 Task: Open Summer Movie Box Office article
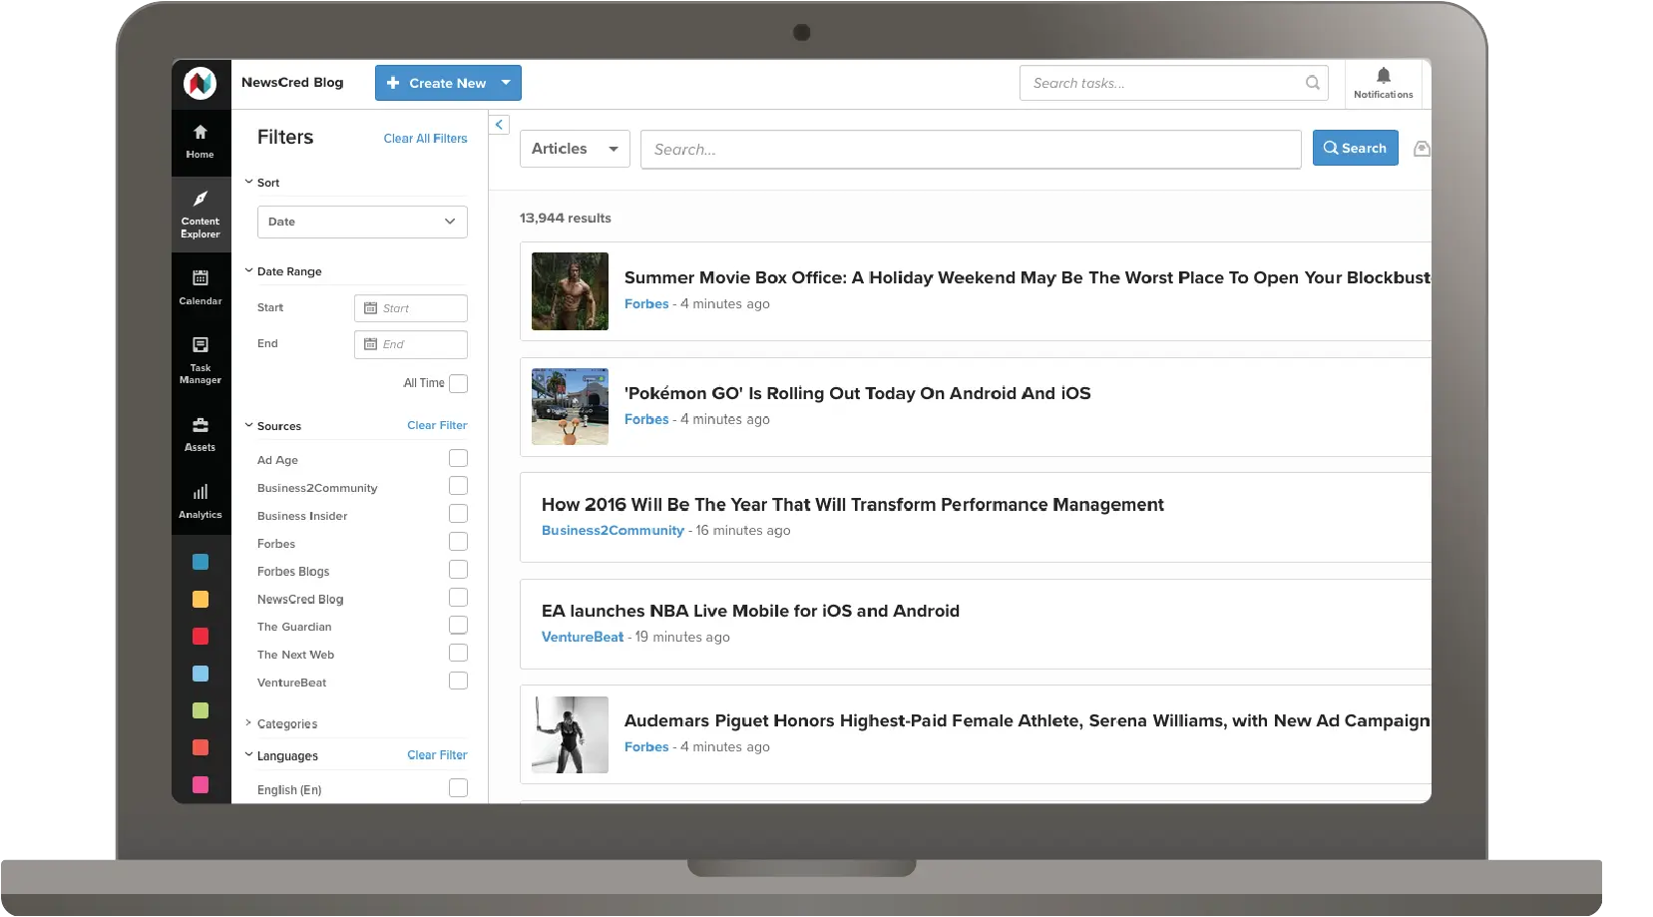pyautogui.click(x=1028, y=277)
